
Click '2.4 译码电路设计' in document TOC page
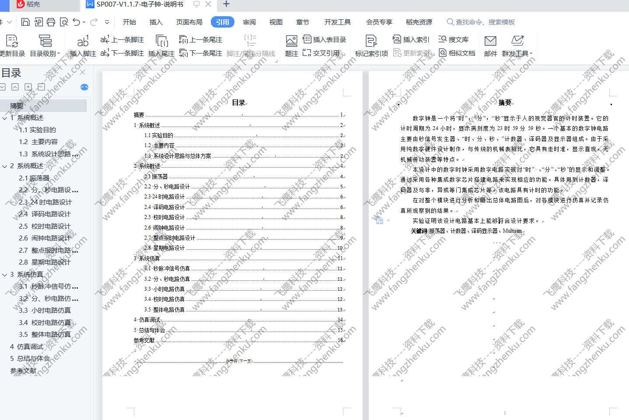(244, 207)
